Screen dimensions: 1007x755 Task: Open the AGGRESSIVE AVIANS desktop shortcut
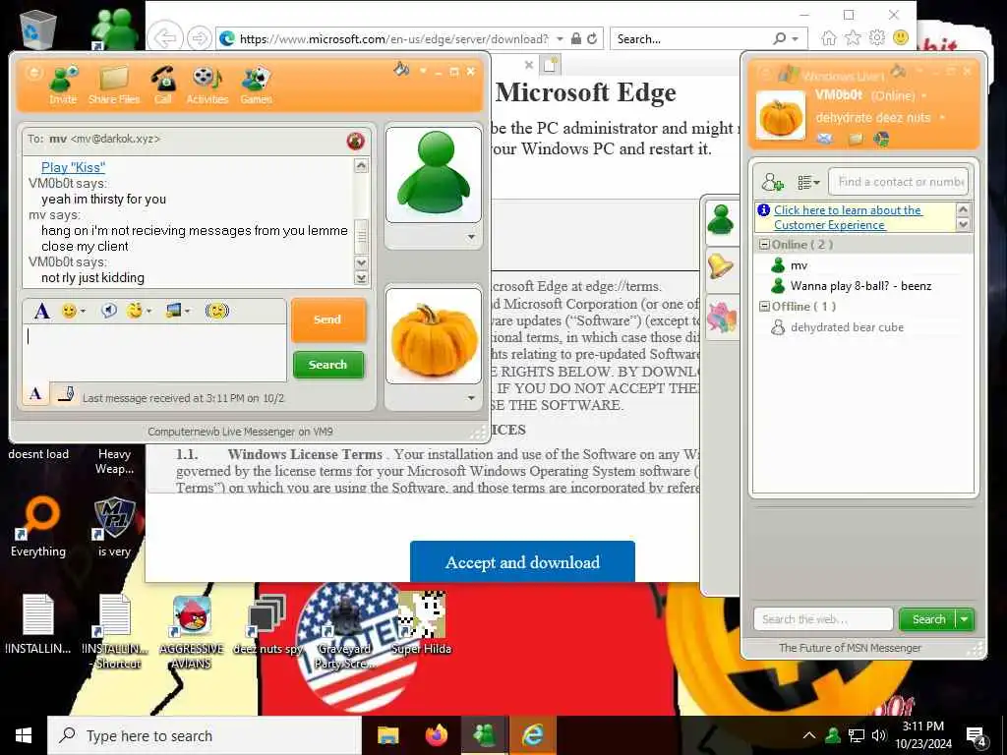tap(192, 632)
